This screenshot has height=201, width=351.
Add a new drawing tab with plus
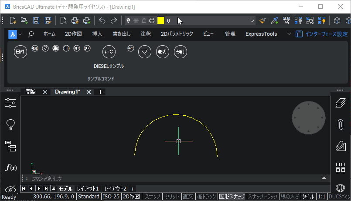point(100,92)
